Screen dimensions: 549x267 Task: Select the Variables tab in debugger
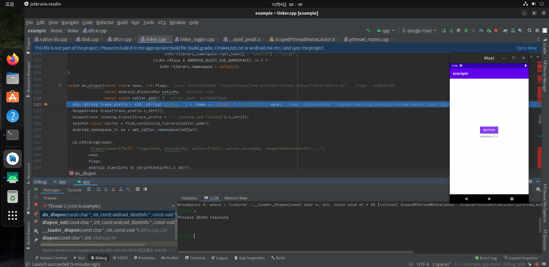click(189, 198)
